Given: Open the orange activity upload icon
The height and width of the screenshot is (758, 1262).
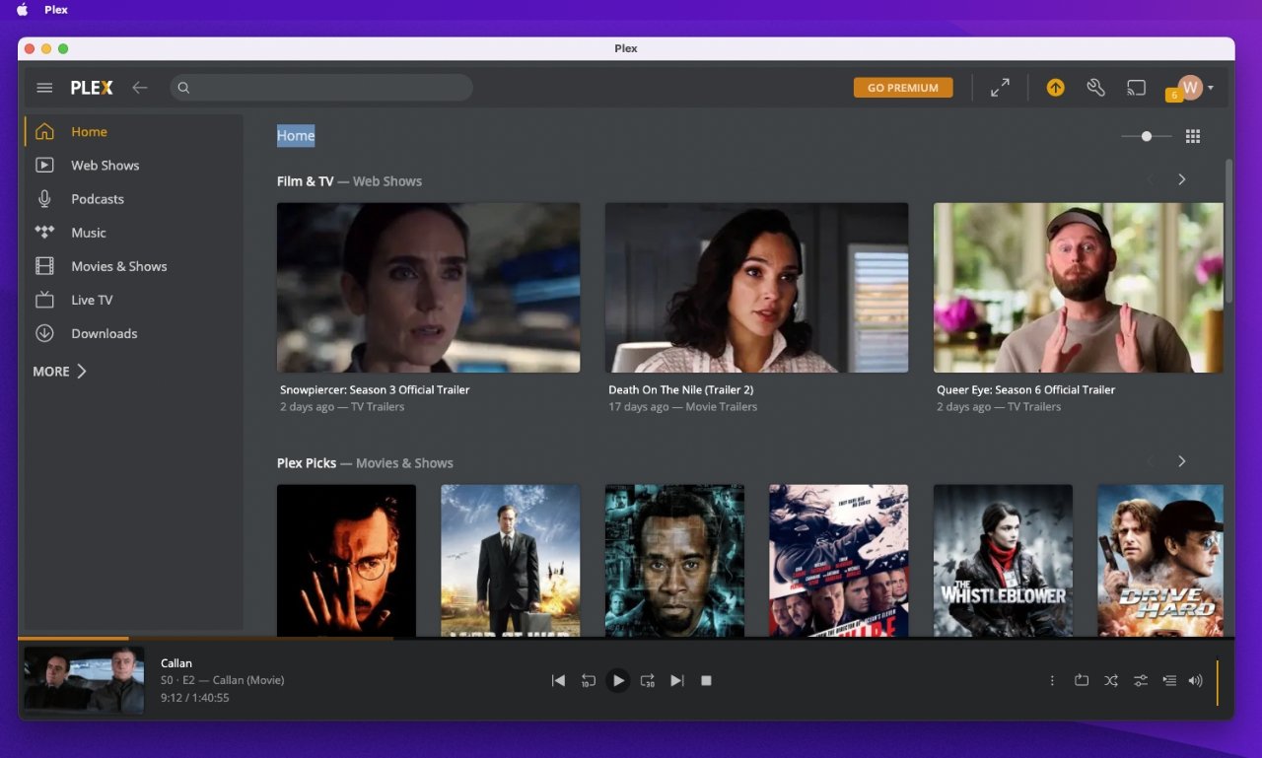Looking at the screenshot, I should coord(1055,88).
